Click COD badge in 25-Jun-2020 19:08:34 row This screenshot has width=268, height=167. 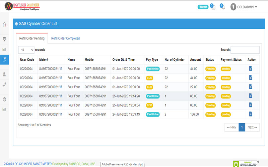pyautogui.click(x=149, y=105)
